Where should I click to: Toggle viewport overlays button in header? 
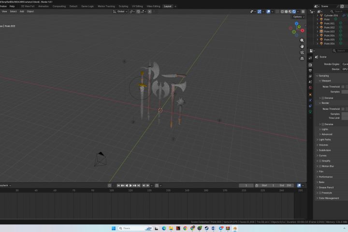pyautogui.click(x=268, y=12)
